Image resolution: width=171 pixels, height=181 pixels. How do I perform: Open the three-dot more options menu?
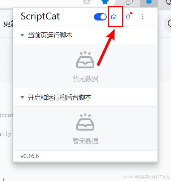(x=142, y=17)
